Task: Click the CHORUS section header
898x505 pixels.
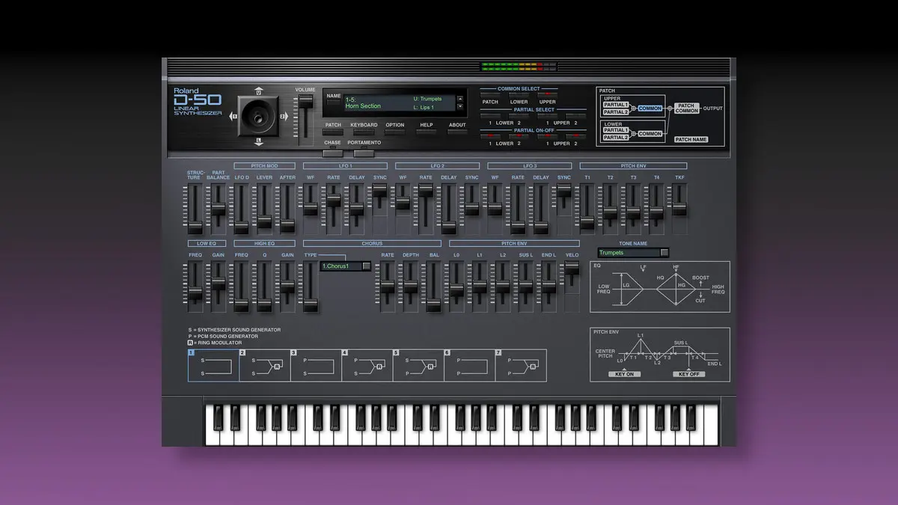Action: (x=372, y=243)
